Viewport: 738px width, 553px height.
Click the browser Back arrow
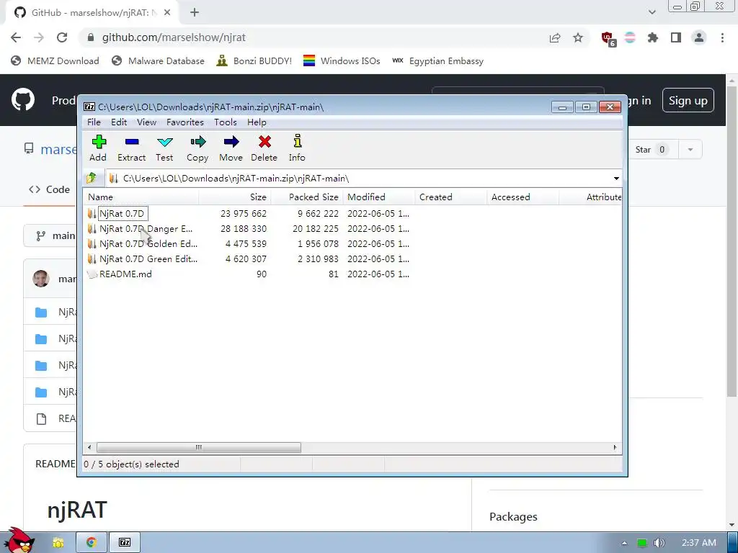(x=16, y=37)
